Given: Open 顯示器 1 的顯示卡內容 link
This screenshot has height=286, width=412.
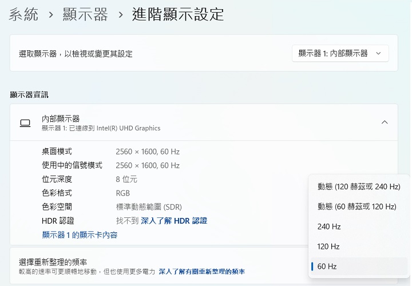Looking at the screenshot, I should [x=80, y=235].
